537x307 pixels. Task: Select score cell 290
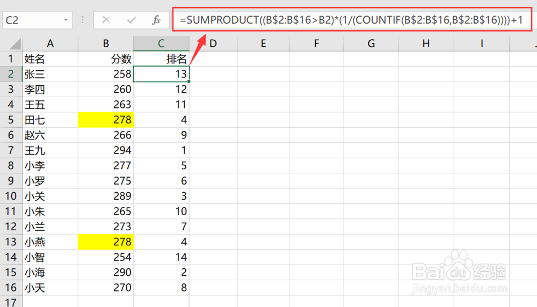106,273
